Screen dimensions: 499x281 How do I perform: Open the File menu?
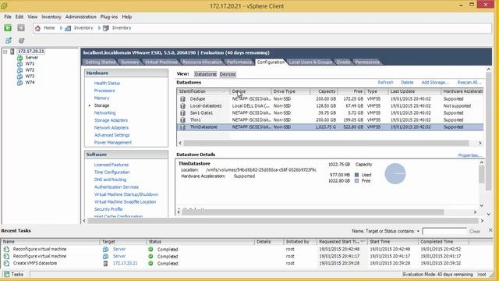8,16
